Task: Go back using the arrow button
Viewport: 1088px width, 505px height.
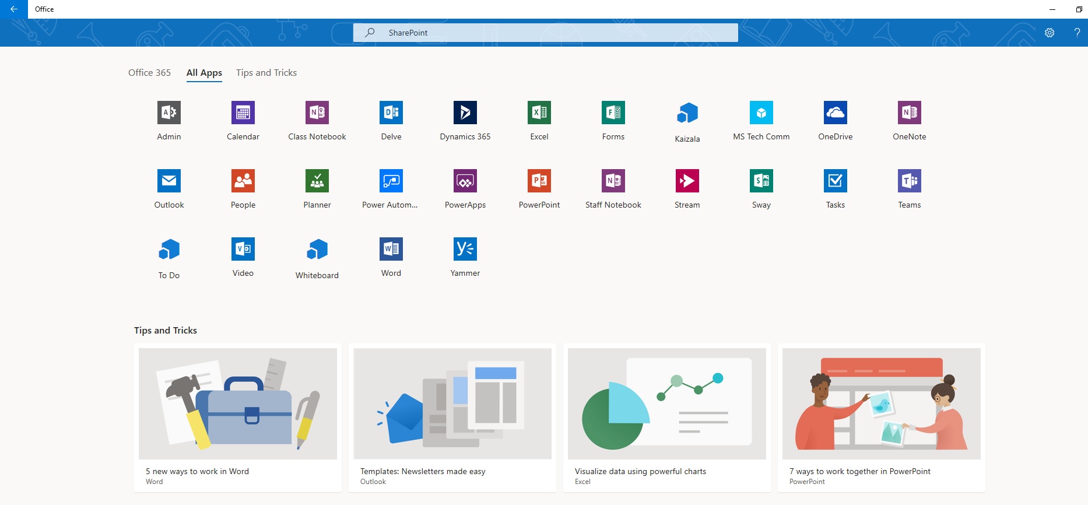Action: pos(14,9)
